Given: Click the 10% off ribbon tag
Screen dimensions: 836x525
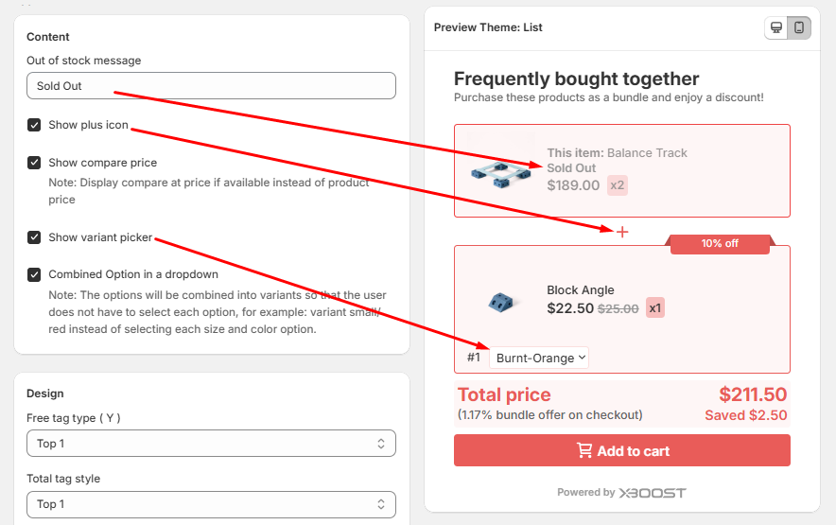Looking at the screenshot, I should 720,243.
